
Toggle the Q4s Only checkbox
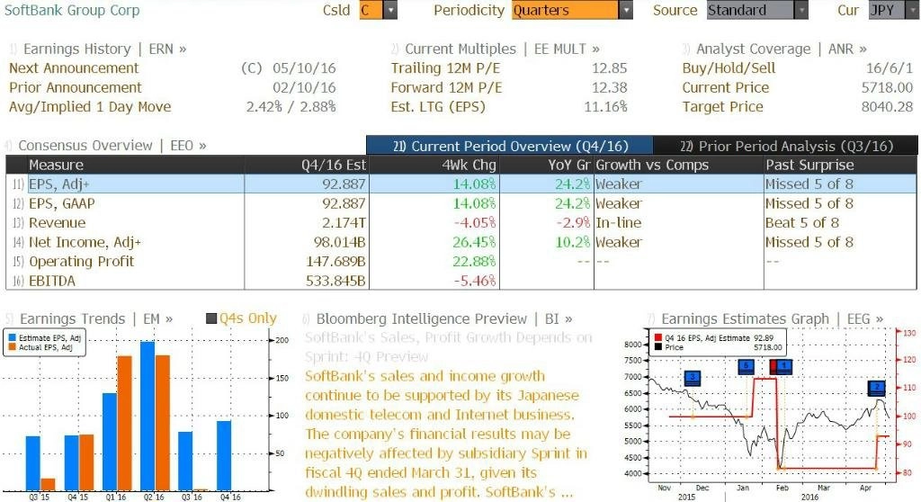pos(211,318)
